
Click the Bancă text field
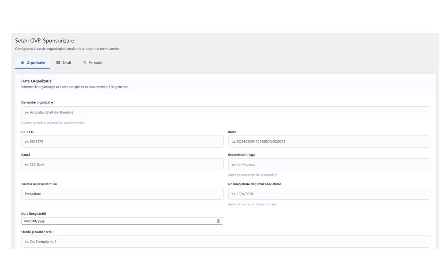(x=122, y=164)
